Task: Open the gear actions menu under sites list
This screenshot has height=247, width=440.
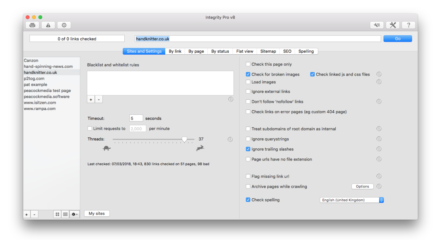Action: 74,214
